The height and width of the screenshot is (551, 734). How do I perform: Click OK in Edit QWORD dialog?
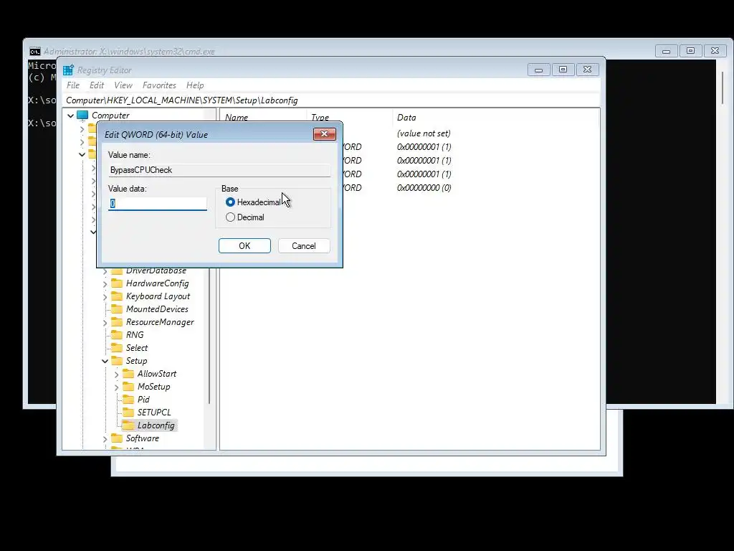click(x=244, y=246)
